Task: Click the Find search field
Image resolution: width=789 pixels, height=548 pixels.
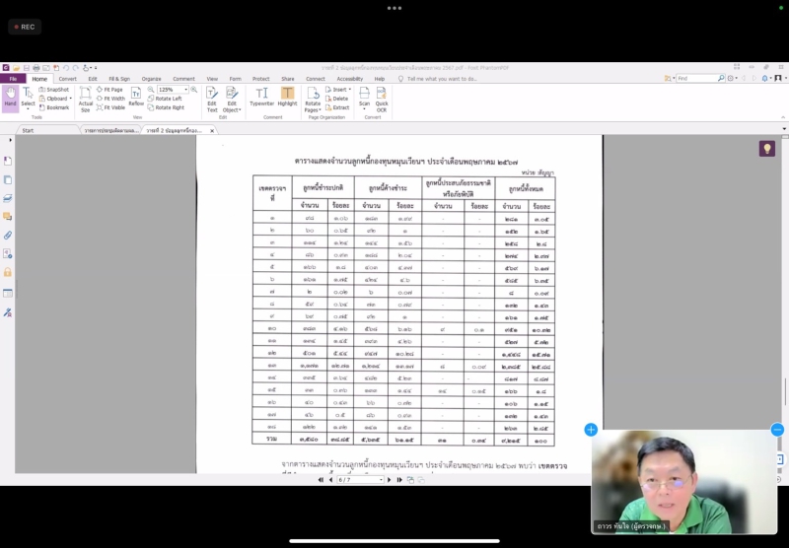Action: [x=695, y=79]
